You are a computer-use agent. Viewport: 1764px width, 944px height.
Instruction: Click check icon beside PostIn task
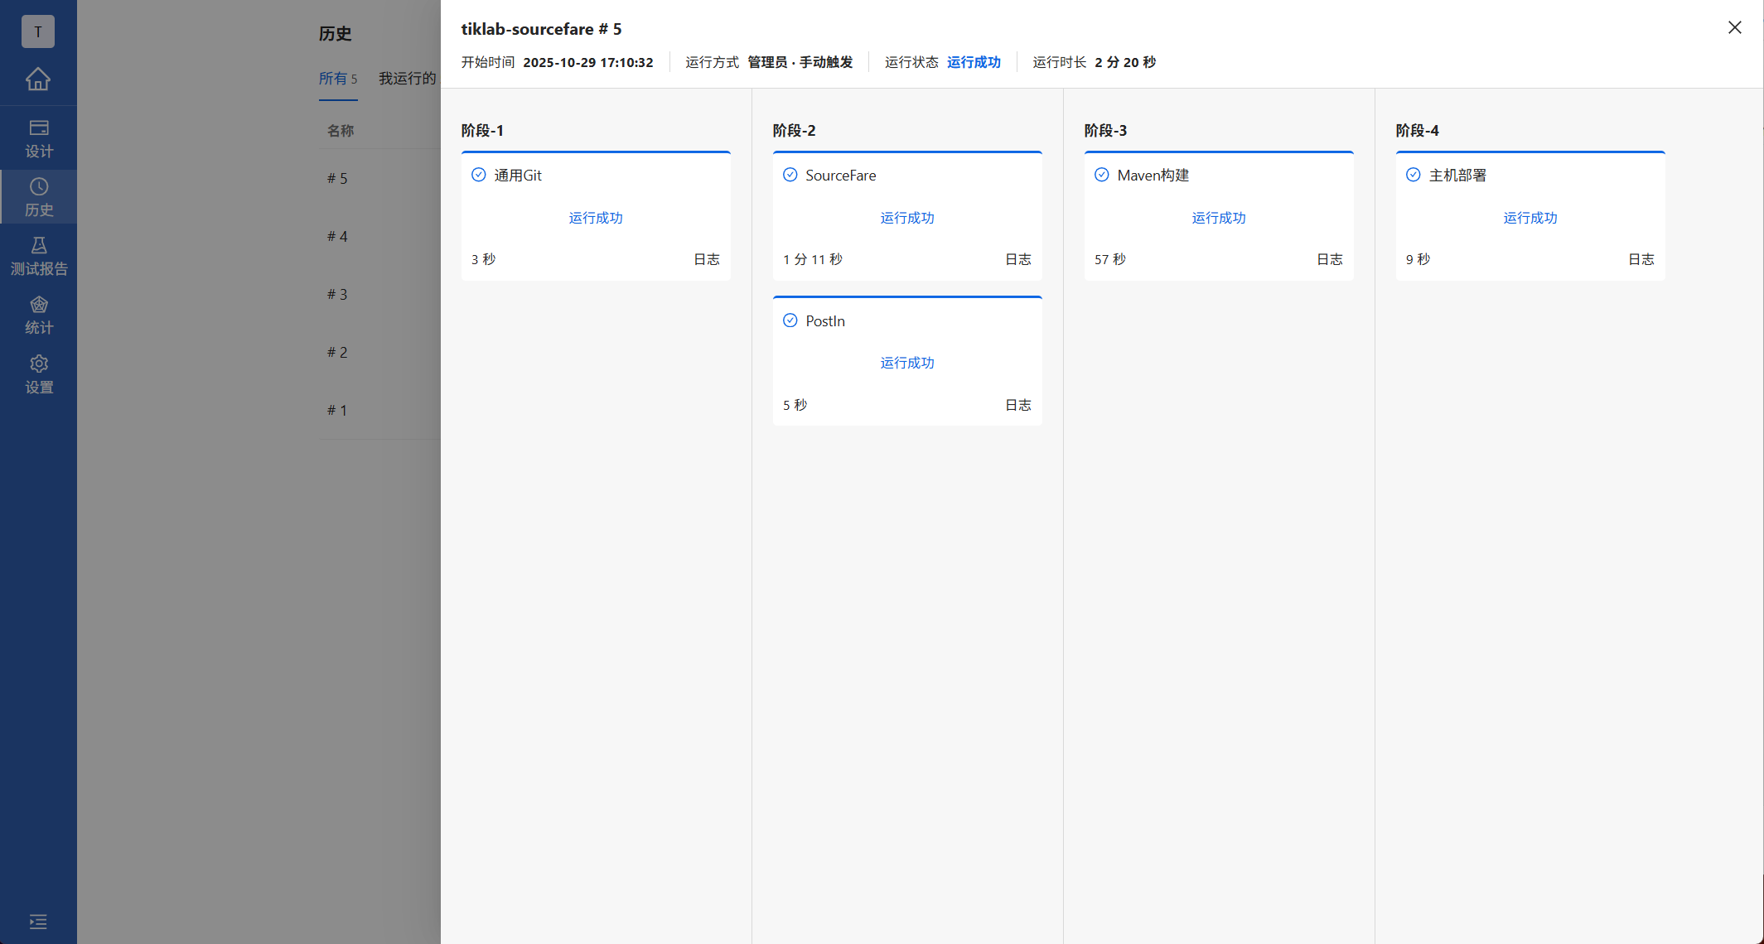pyautogui.click(x=790, y=320)
